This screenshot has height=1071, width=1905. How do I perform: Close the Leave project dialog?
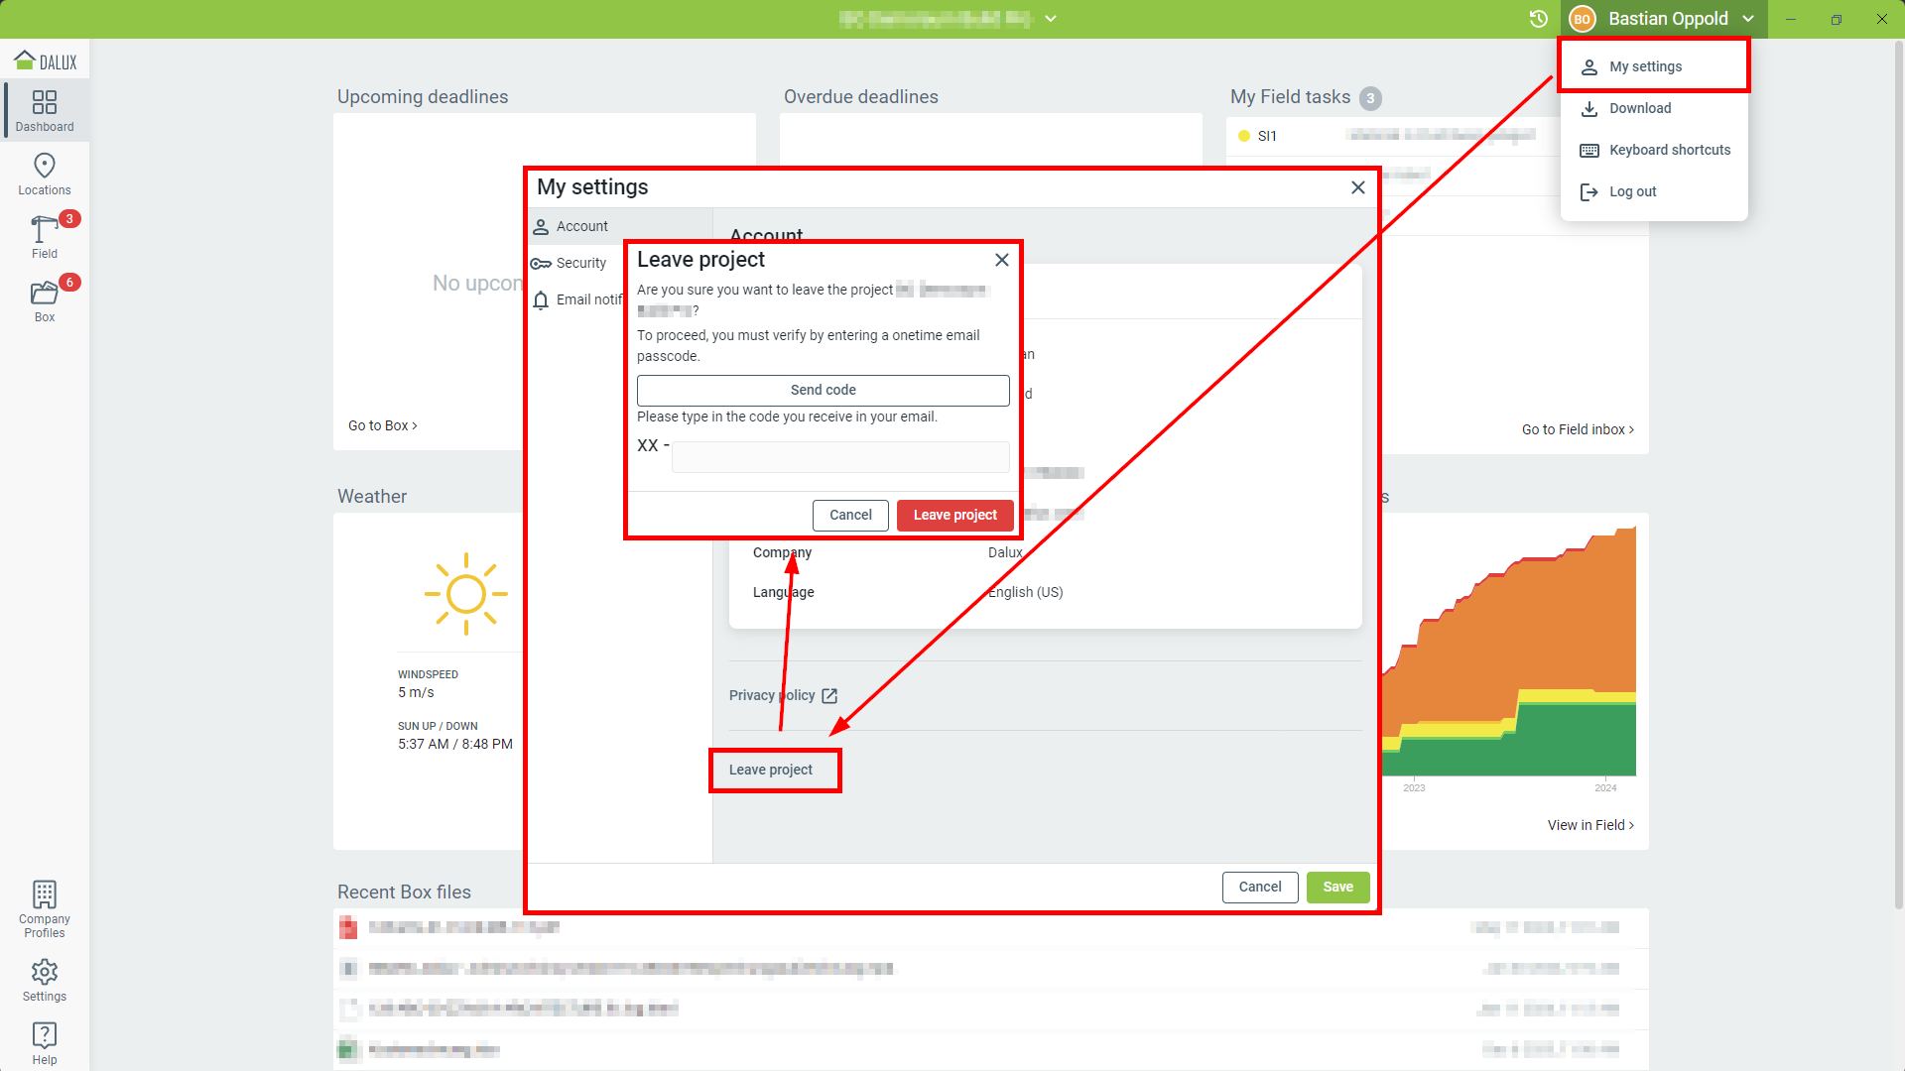click(x=1002, y=260)
